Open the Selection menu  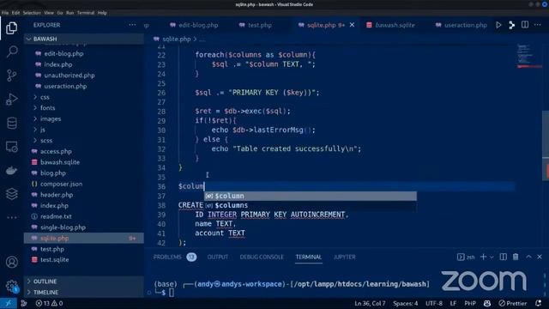(32, 13)
